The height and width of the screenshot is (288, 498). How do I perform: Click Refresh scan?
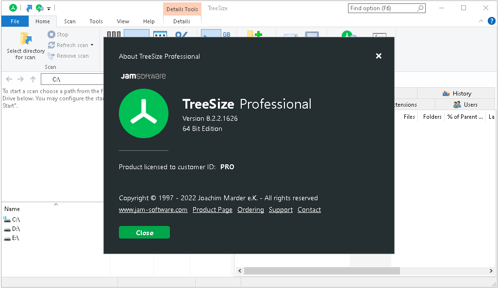(x=68, y=45)
